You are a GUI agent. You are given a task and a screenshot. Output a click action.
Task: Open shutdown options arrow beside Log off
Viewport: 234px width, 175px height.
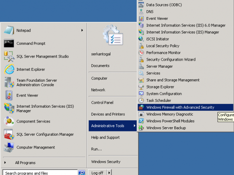click(x=109, y=173)
